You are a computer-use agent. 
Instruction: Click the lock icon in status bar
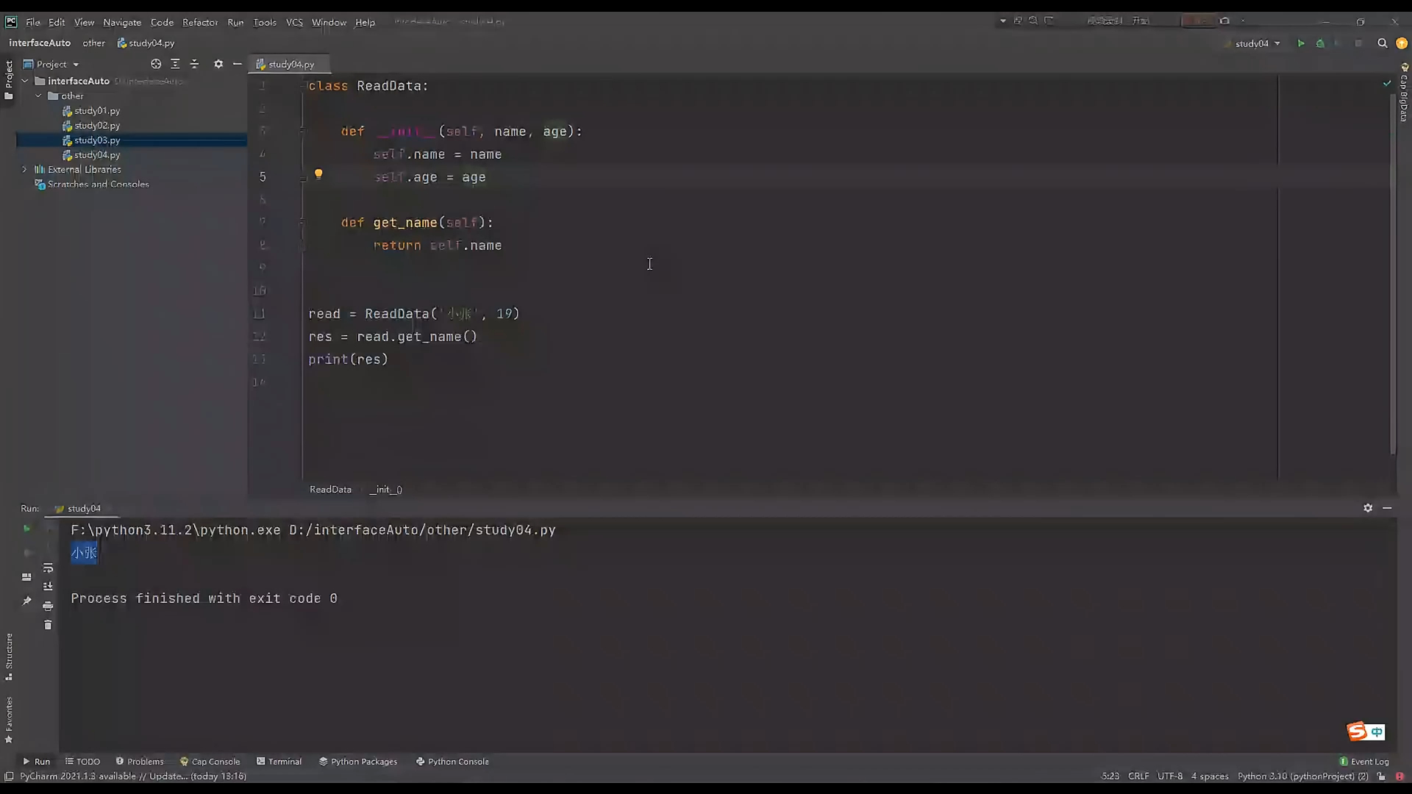point(1382,776)
